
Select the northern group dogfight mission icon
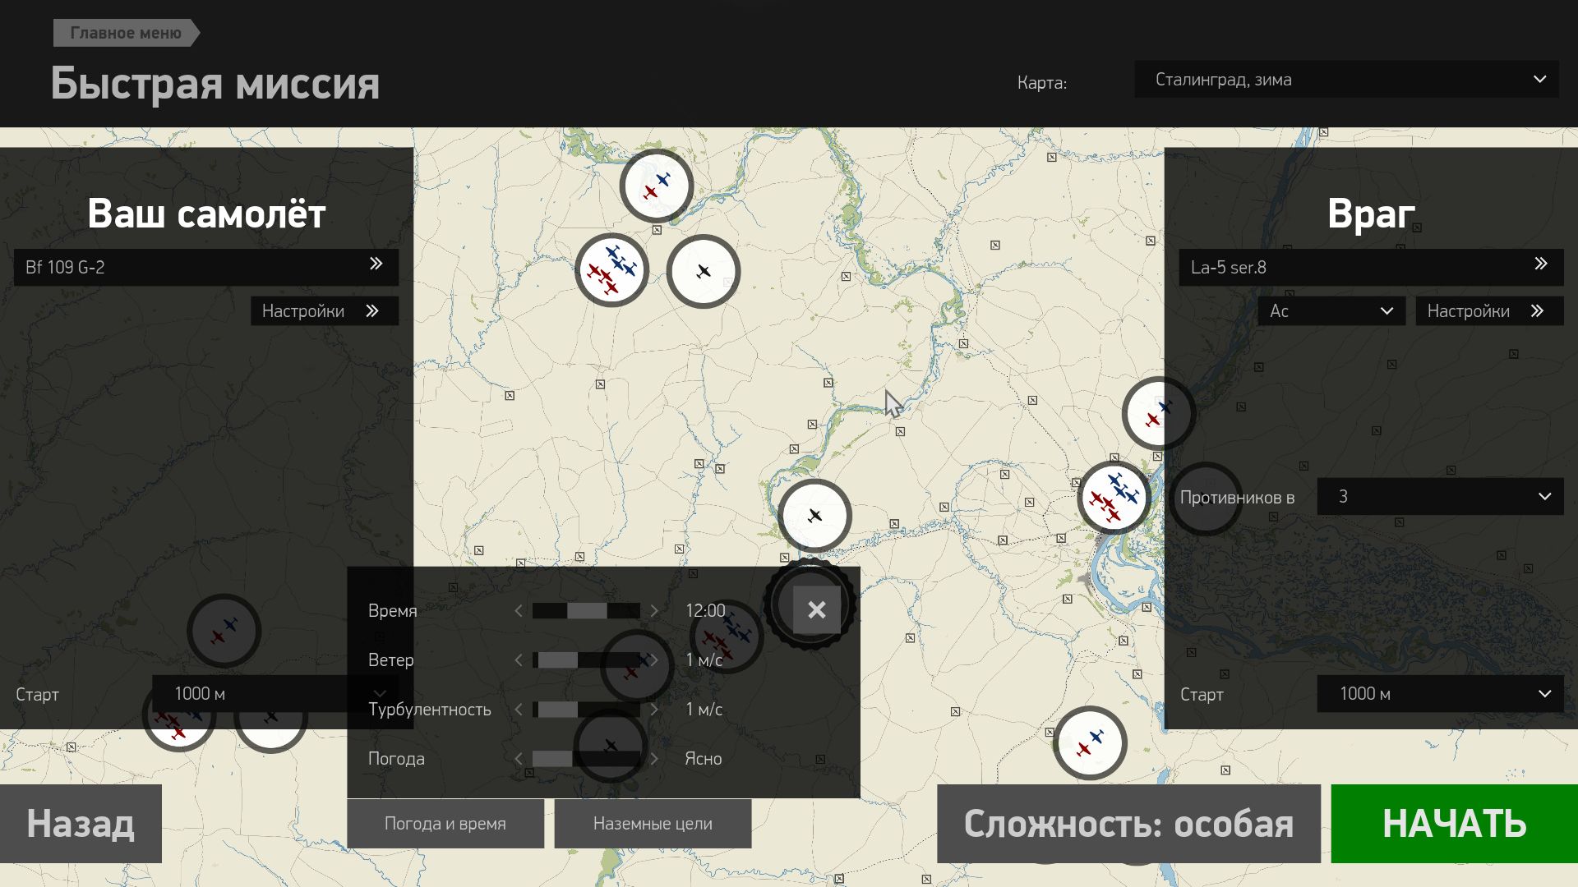click(x=611, y=270)
